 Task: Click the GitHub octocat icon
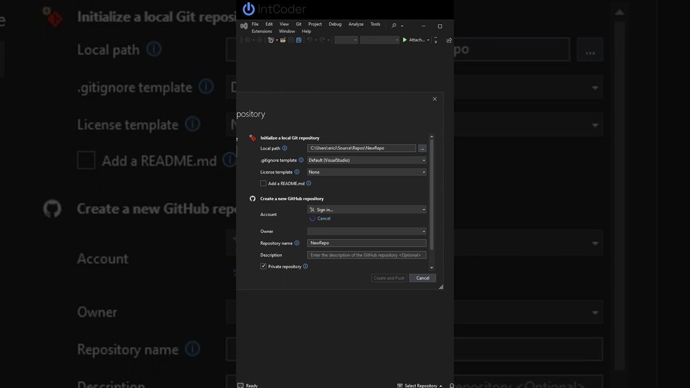click(x=252, y=198)
